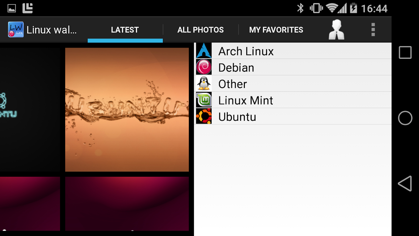The width and height of the screenshot is (419, 236).
Task: Choose Other category text
Action: coord(232,84)
